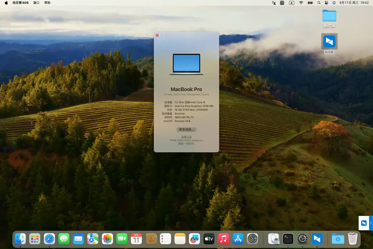Open the 监管认证 link
This screenshot has width=373, height=249.
pyautogui.click(x=186, y=137)
